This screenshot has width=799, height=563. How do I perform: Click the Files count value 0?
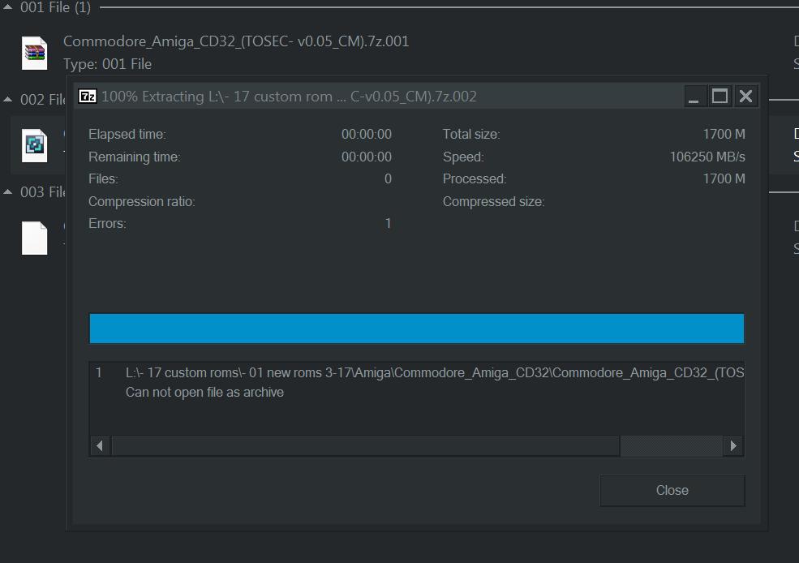(x=389, y=178)
